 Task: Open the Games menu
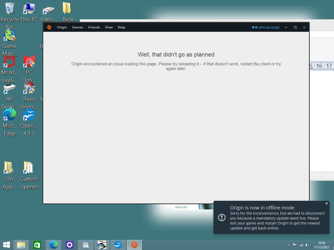coord(77,27)
